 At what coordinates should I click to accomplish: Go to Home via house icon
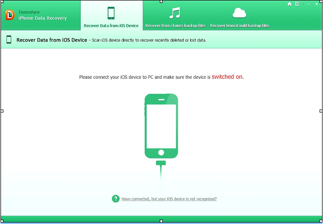(289, 4)
